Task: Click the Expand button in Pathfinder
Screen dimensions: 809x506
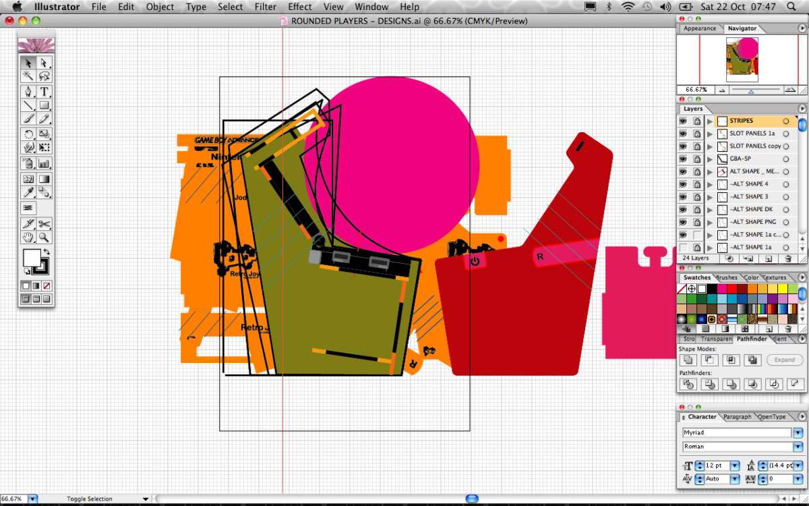Action: (x=784, y=360)
